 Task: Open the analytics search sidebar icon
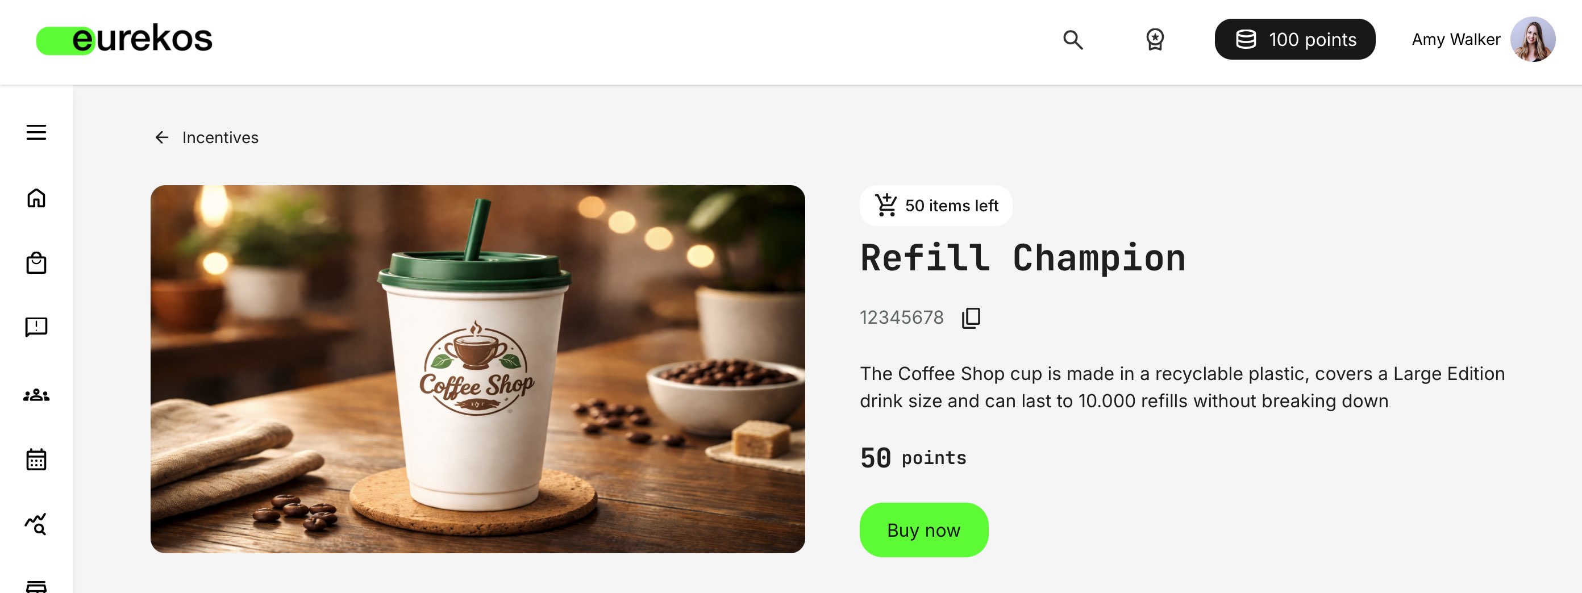(x=36, y=524)
